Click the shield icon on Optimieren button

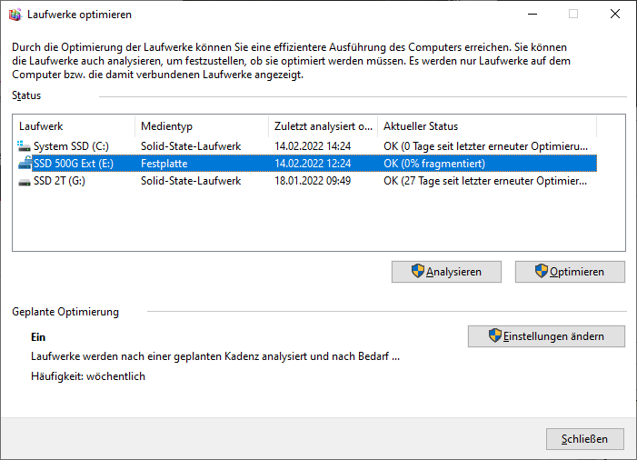pos(541,271)
